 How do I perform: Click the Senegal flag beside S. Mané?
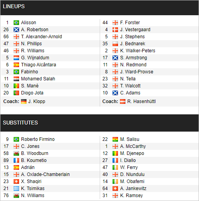(16, 86)
